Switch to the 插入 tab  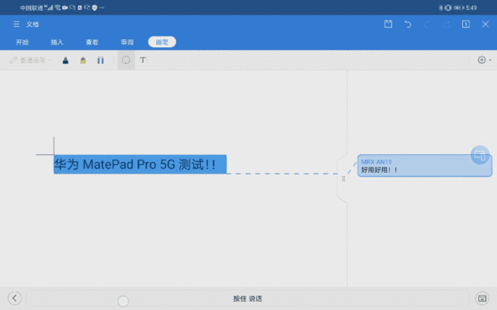(57, 42)
